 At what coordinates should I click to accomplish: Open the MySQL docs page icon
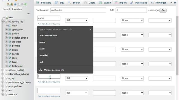(x=19, y=4)
